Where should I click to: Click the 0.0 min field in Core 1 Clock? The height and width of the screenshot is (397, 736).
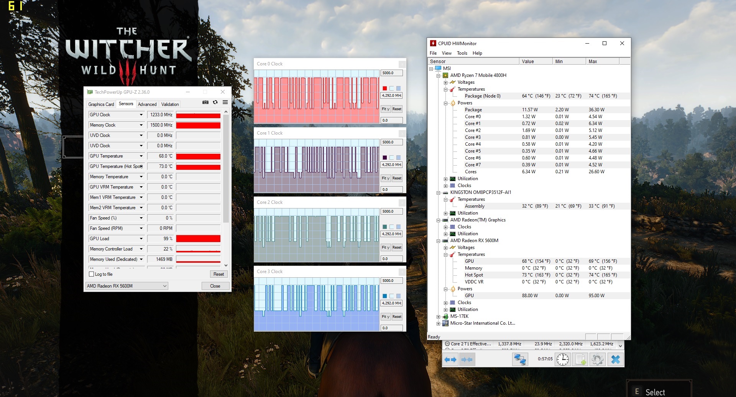click(391, 190)
